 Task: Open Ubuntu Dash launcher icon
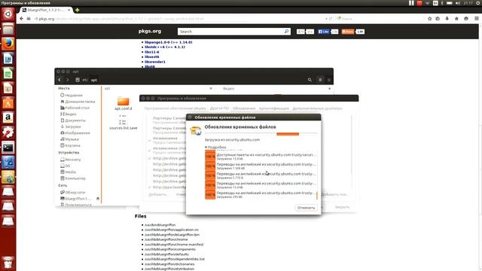8,14
